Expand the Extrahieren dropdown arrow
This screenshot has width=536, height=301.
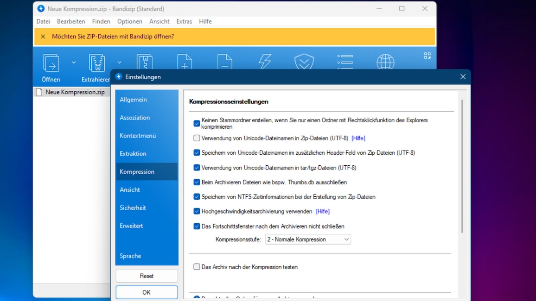pyautogui.click(x=119, y=63)
